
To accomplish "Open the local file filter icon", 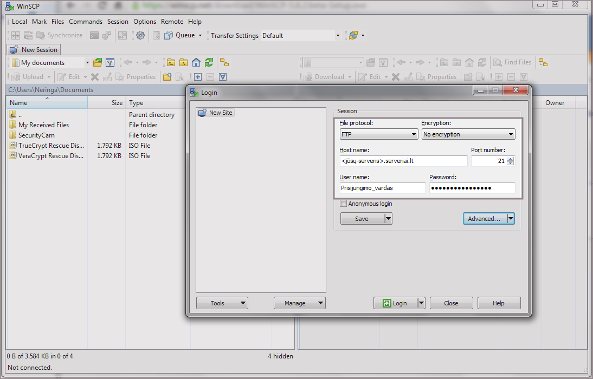I will (109, 63).
